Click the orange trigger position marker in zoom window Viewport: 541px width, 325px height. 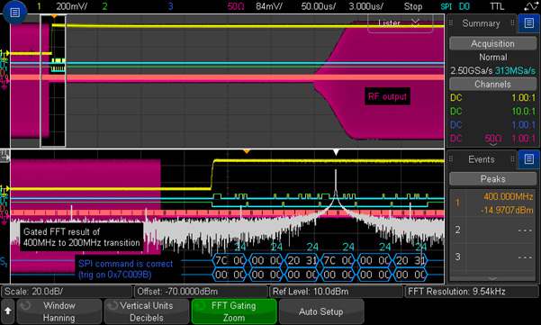246,151
